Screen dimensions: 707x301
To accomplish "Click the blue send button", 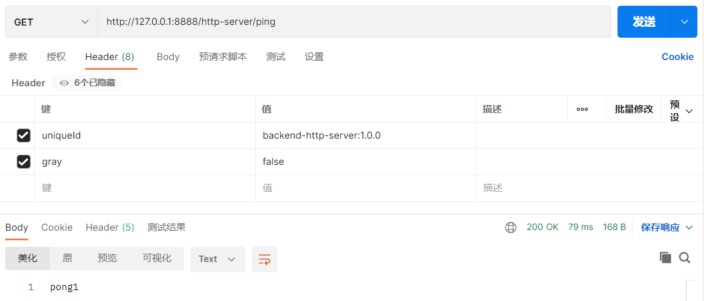I will pyautogui.click(x=644, y=22).
